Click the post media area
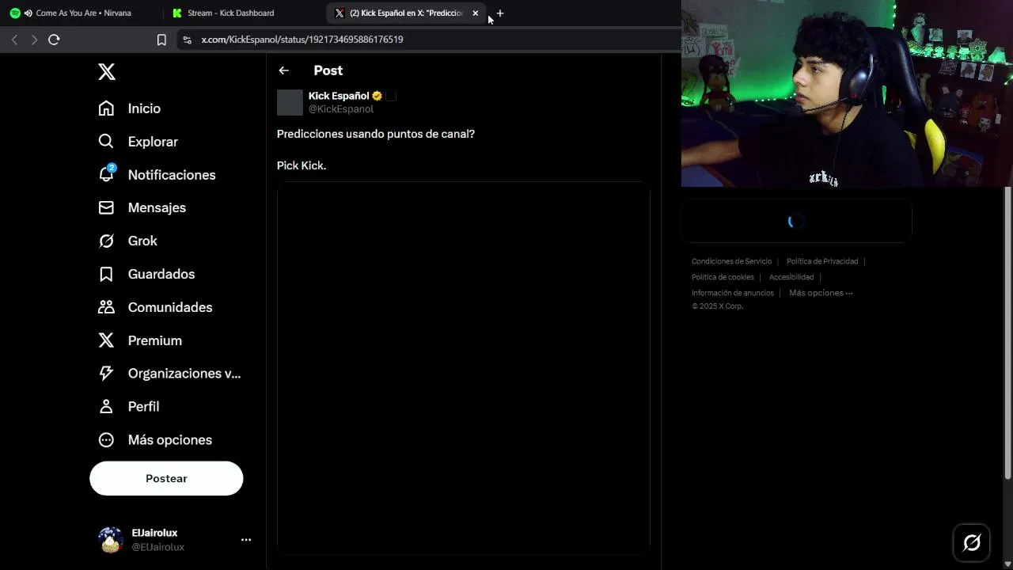Viewport: 1013px width, 570px height. tap(464, 368)
